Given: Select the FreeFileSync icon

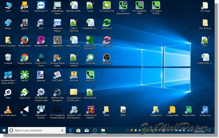Looking at the screenshot, I should tap(107, 22).
